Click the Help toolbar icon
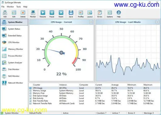Viewport: 161px width, 115px height. [119, 14]
